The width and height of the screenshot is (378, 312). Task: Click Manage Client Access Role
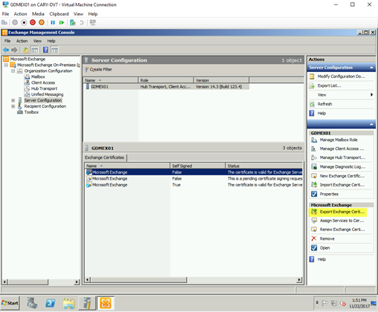(x=342, y=149)
